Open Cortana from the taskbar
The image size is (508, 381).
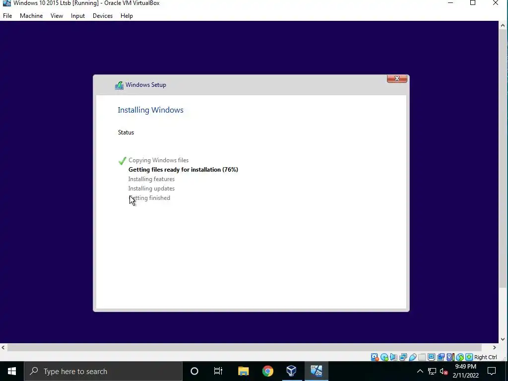point(194,371)
